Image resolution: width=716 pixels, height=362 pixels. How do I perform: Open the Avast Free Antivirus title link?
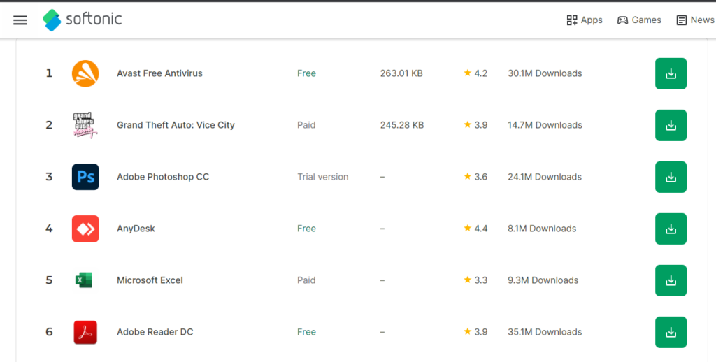click(x=160, y=73)
